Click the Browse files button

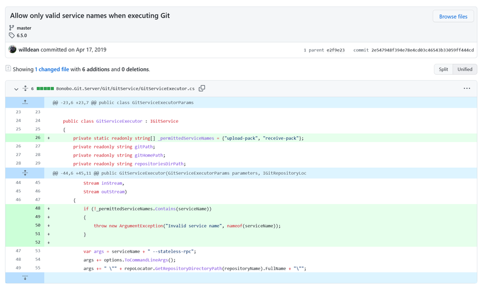(x=453, y=16)
